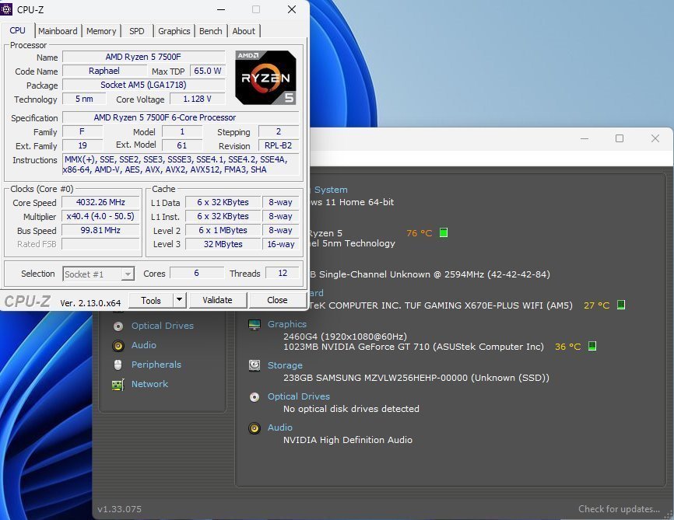Open the SPD tab in CPU-Z
This screenshot has height=520, width=674.
point(136,31)
